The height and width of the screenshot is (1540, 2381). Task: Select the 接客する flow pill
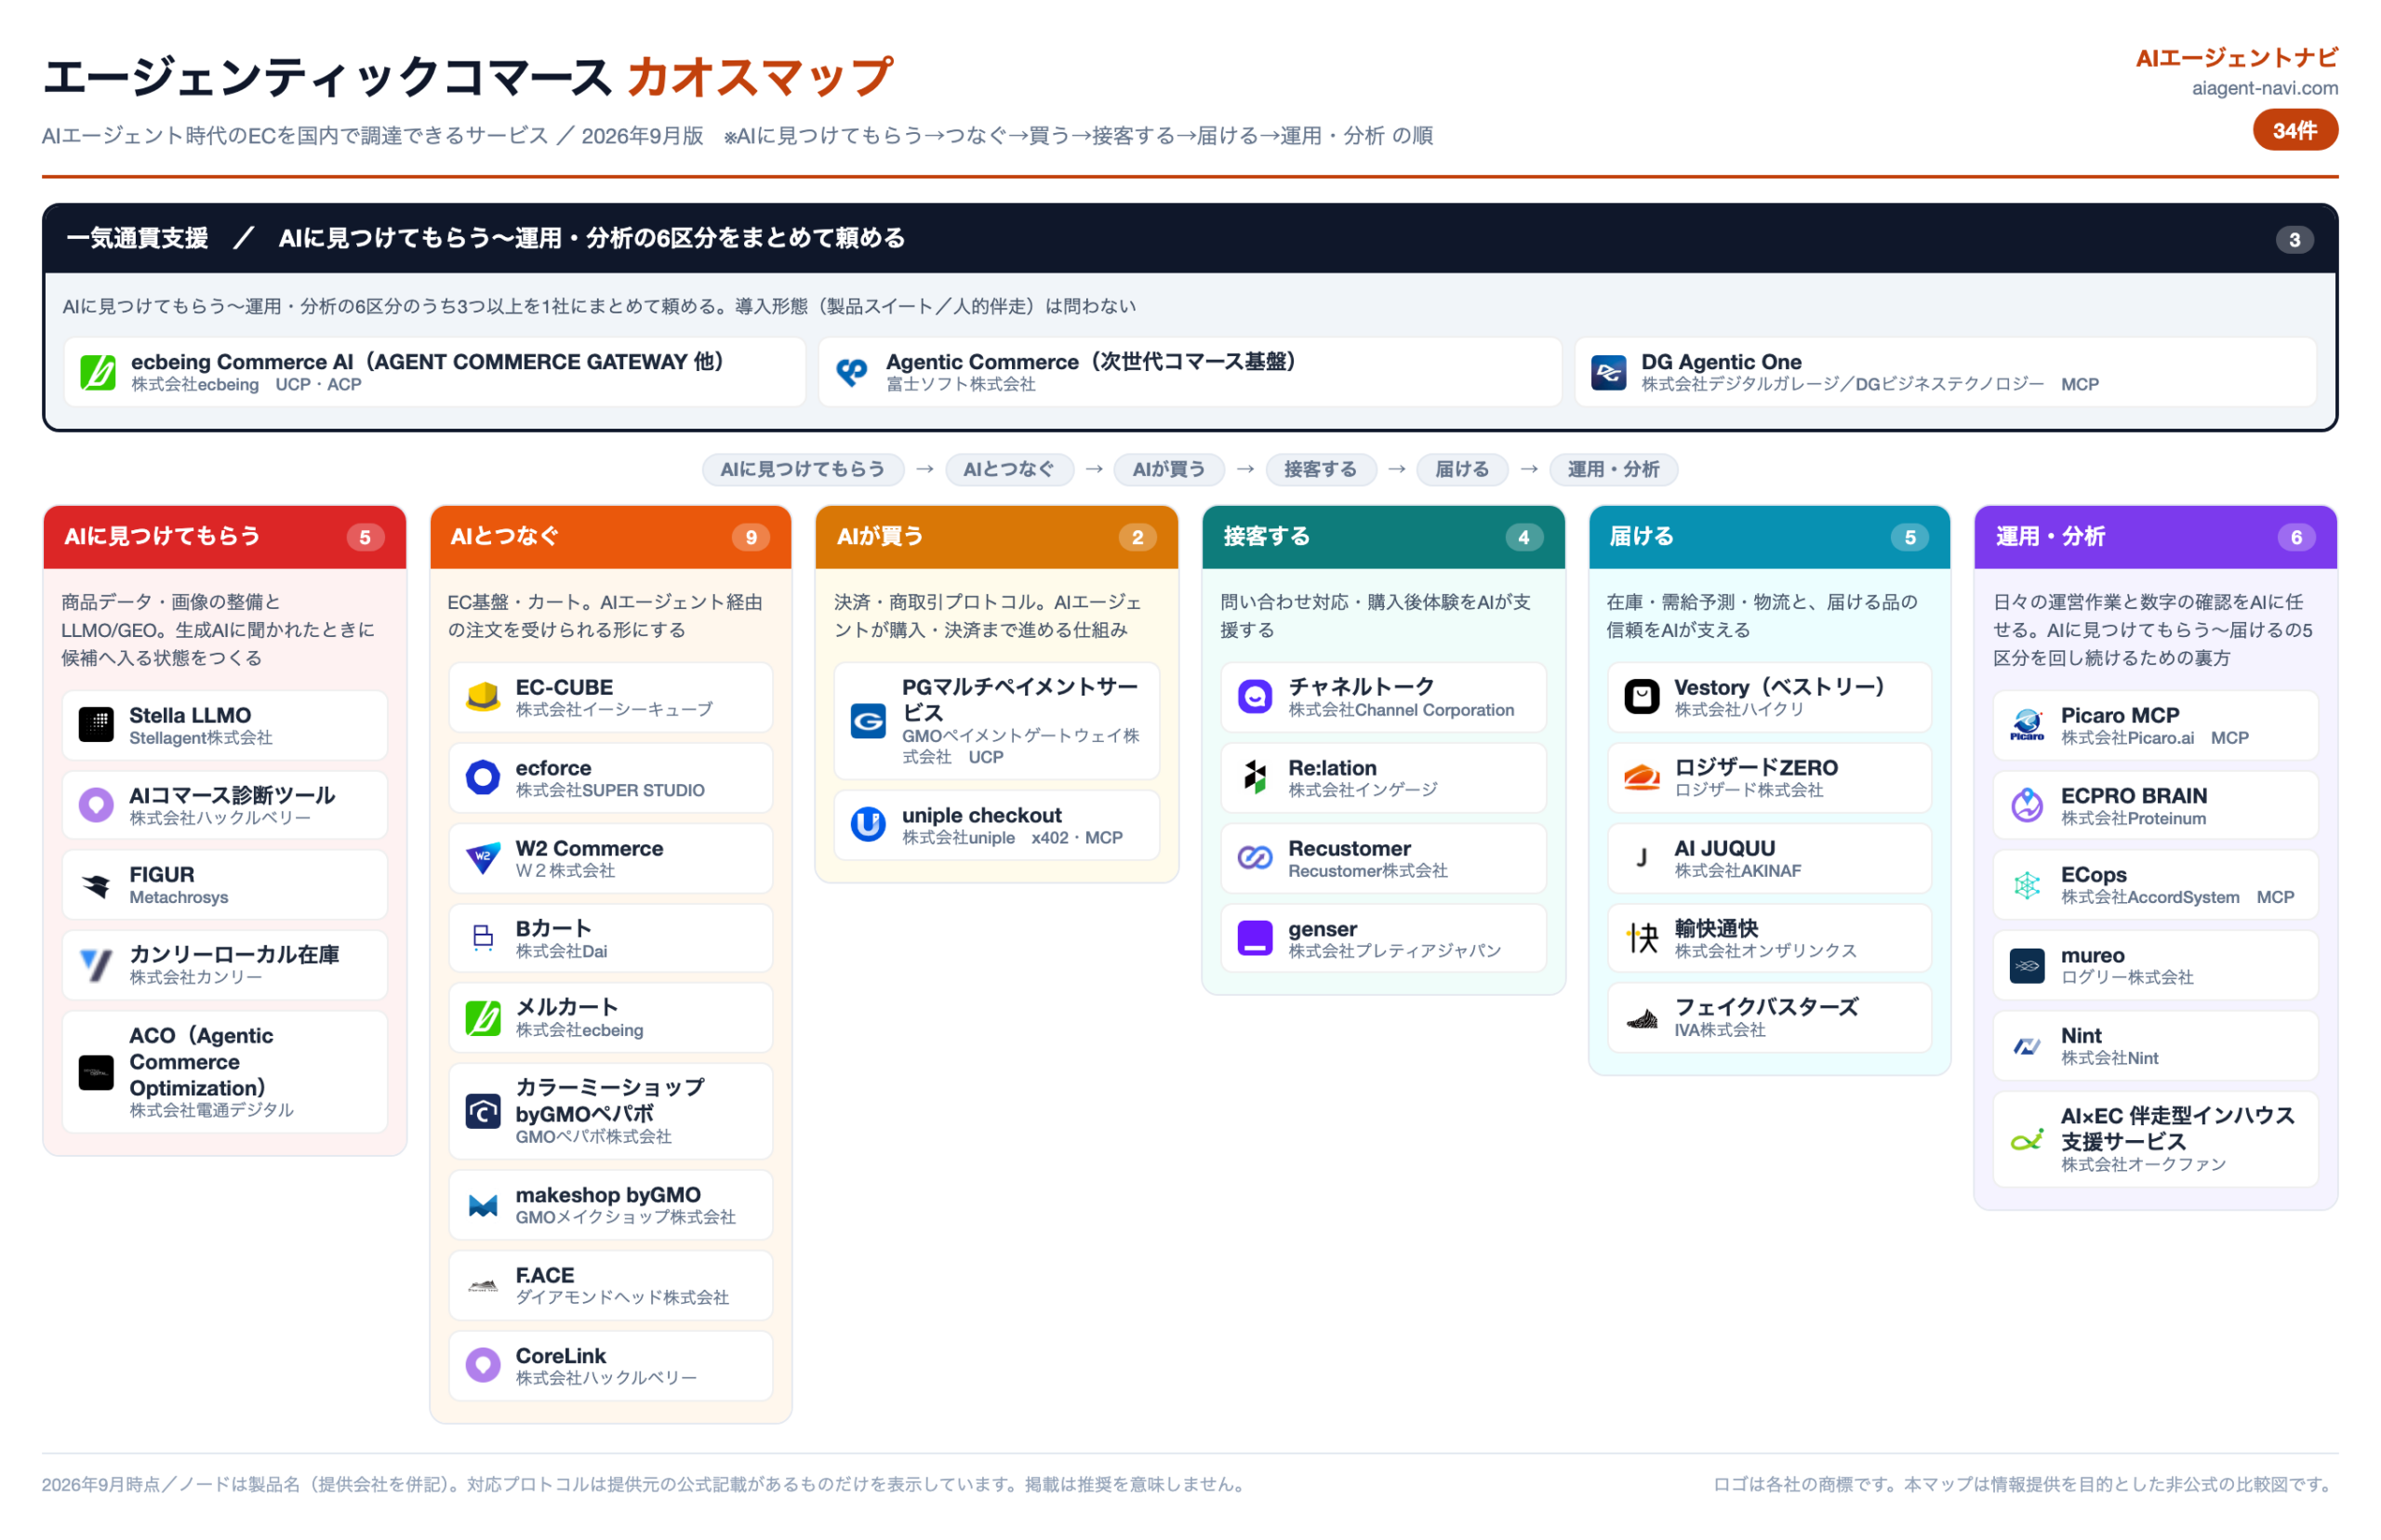[1320, 469]
